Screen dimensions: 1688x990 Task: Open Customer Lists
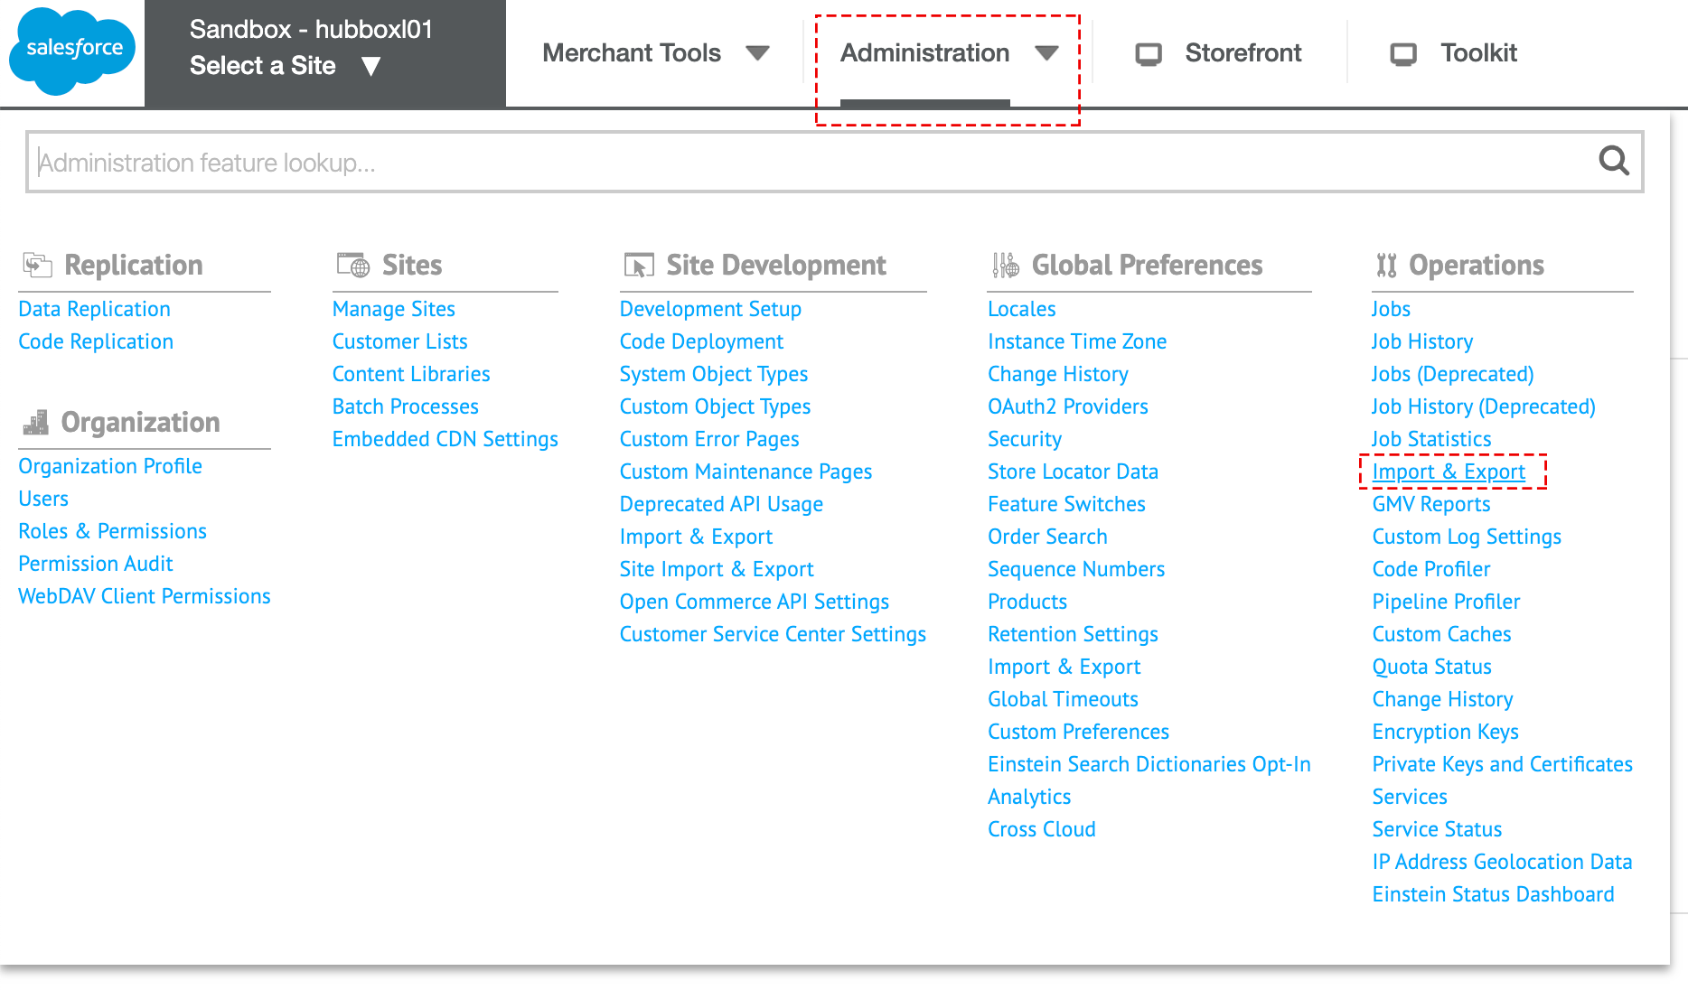[399, 341]
